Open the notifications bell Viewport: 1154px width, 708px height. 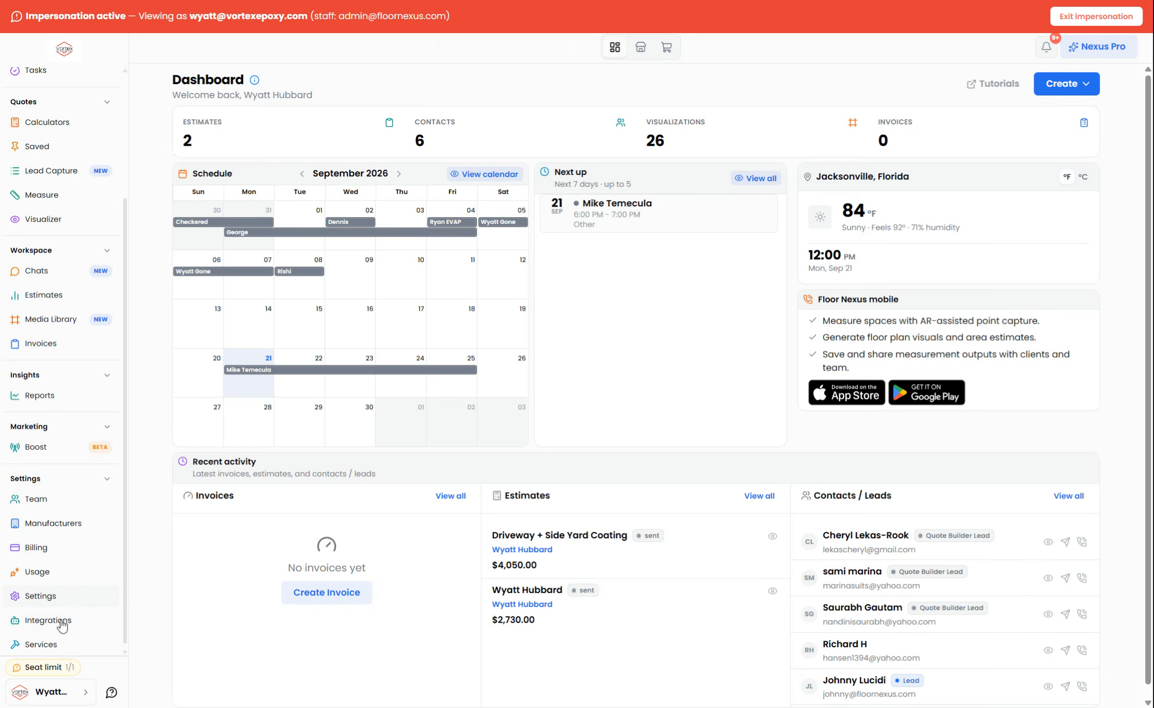point(1046,47)
